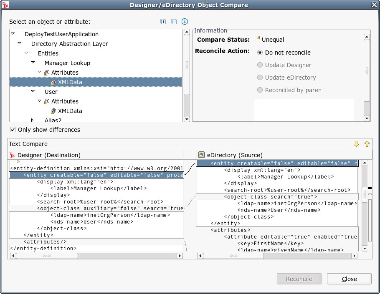Screen dimensions: 380x294
Task: Collapse DeployTestUserApplication node
Action: (13, 34)
